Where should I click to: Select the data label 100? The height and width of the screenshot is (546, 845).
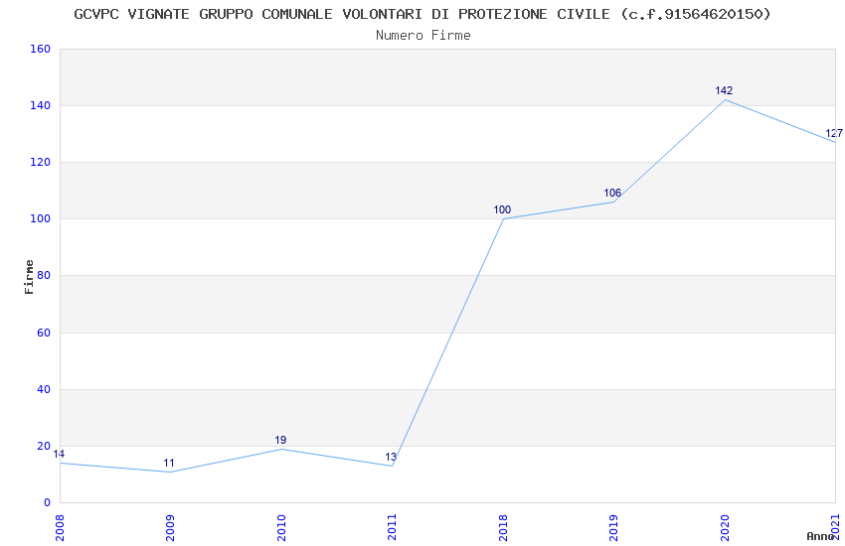click(502, 209)
